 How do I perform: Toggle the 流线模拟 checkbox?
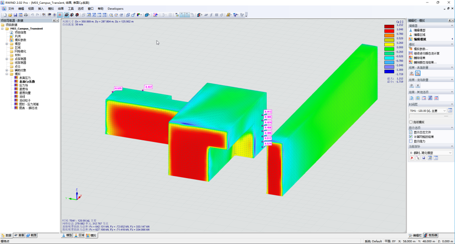click(411, 122)
